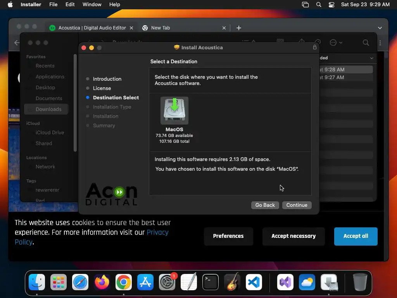Viewport: 397px width, 298px height.
Task: Open cookie Preferences
Action: [228, 236]
